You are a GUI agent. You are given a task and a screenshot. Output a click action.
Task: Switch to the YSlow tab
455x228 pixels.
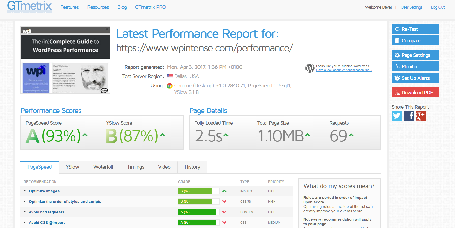point(72,167)
